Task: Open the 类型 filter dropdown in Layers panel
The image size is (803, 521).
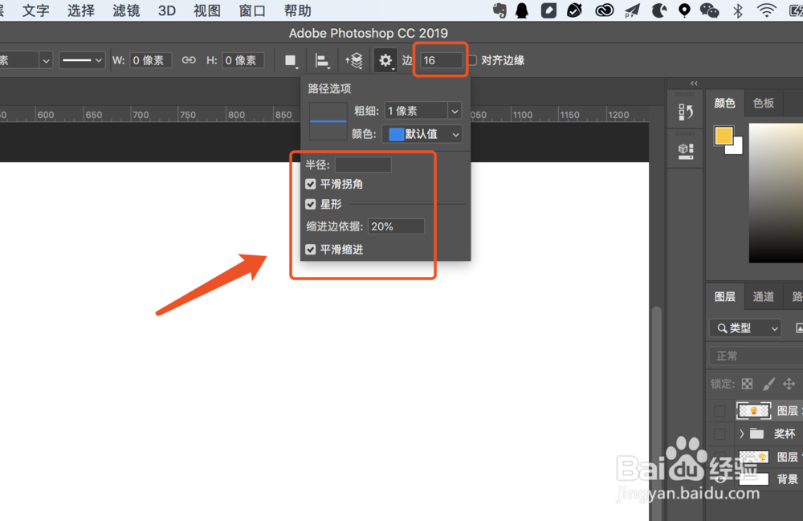Action: pyautogui.click(x=745, y=328)
